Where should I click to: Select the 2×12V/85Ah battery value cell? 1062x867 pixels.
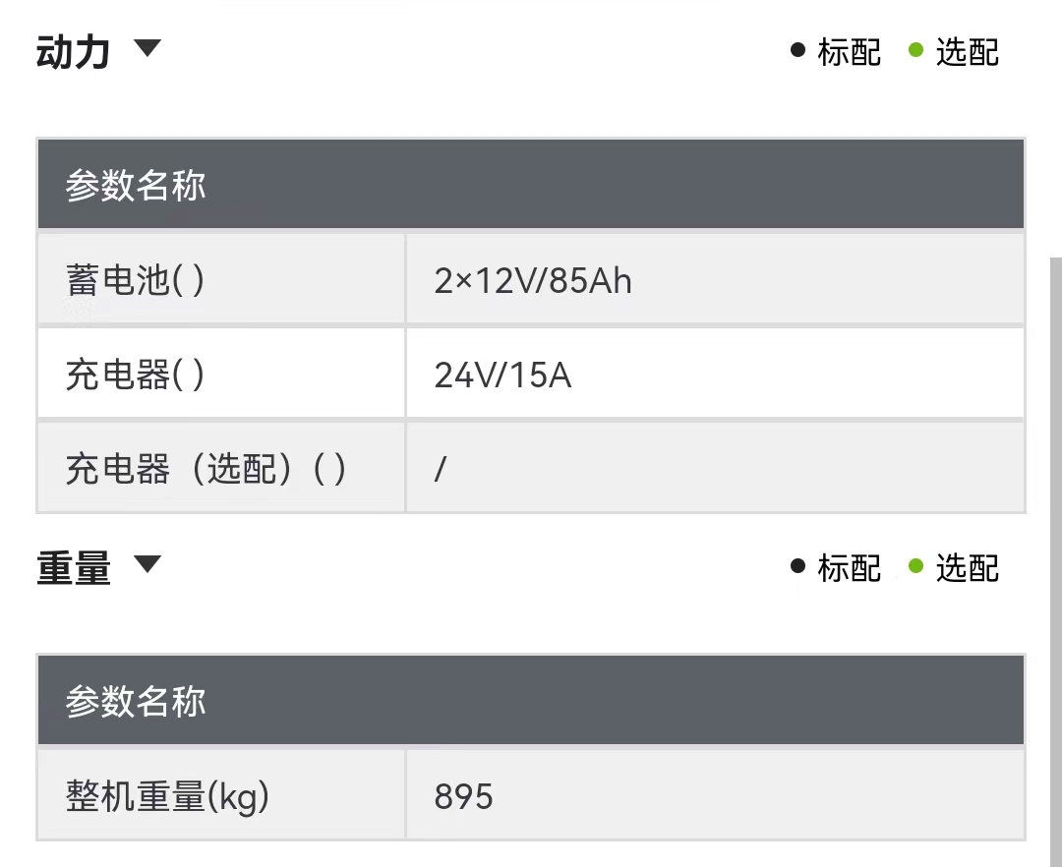715,279
